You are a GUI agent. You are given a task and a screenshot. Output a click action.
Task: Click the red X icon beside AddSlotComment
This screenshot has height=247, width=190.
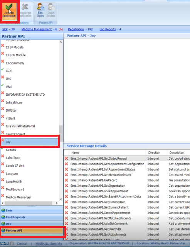tap(67, 224)
